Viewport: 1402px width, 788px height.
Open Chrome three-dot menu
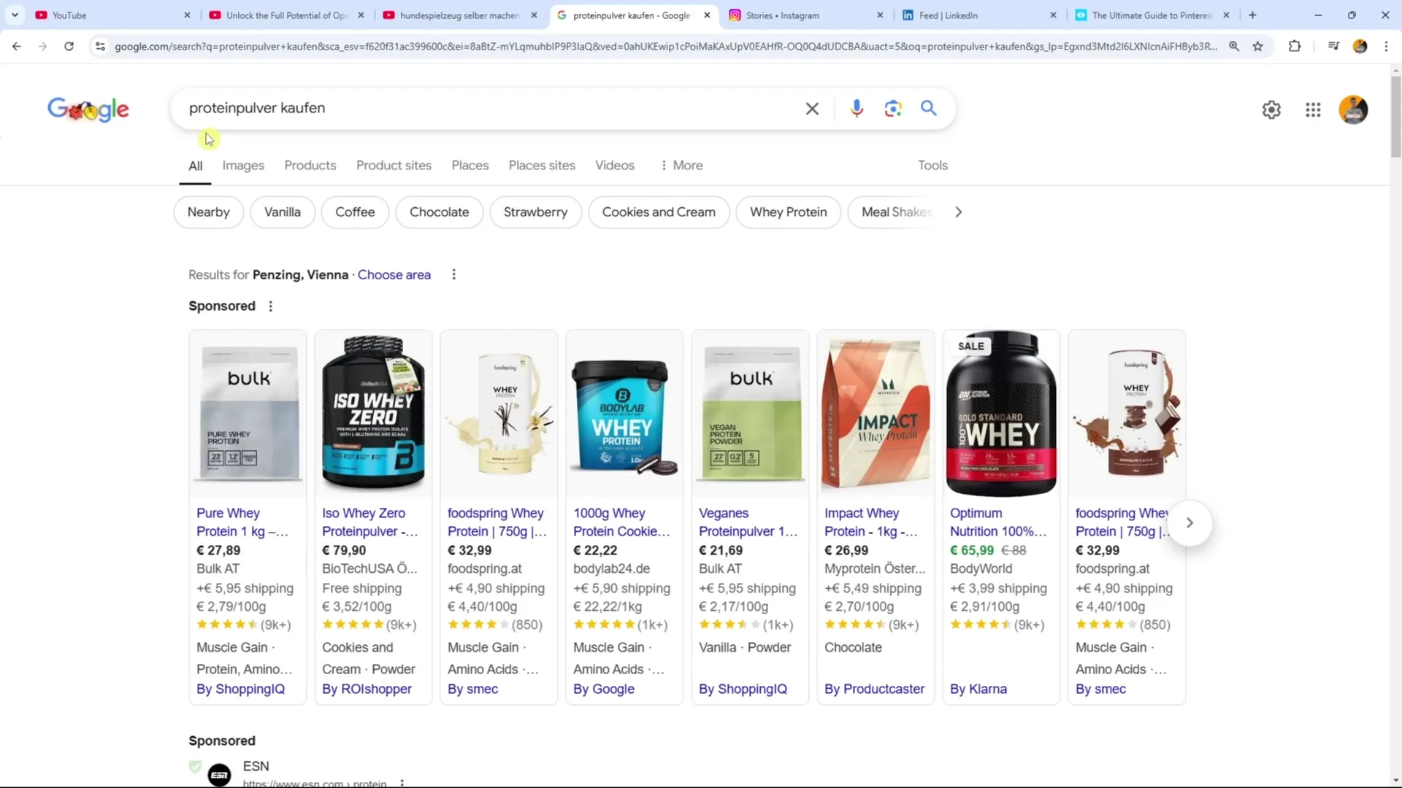tap(1386, 46)
